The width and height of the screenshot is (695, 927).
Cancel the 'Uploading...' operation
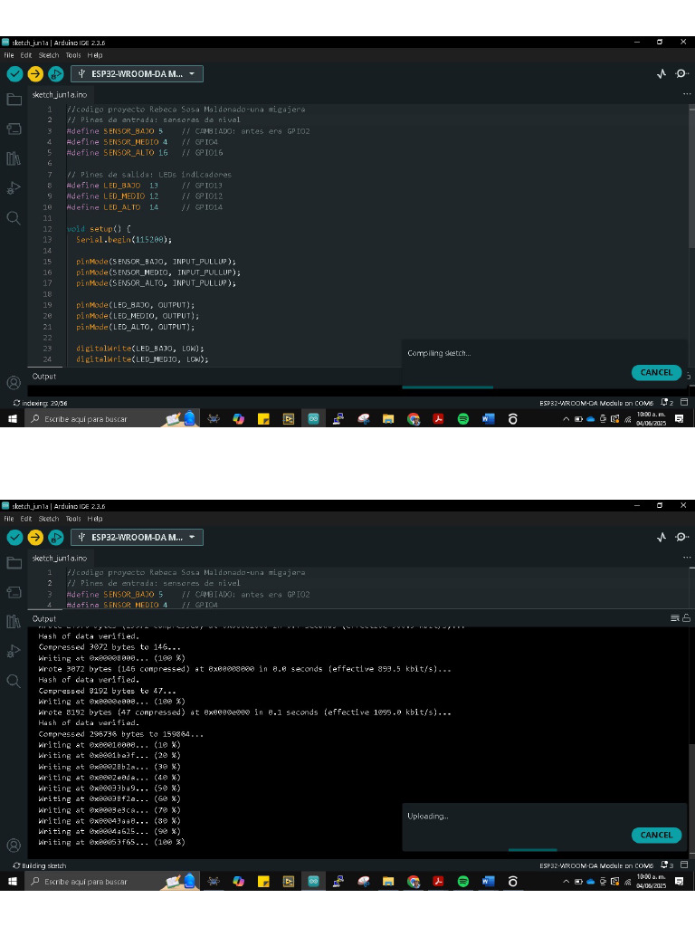(656, 835)
